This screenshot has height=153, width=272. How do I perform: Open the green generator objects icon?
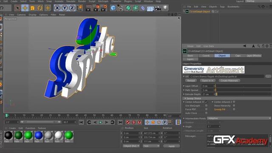pyautogui.click(x=128, y=8)
